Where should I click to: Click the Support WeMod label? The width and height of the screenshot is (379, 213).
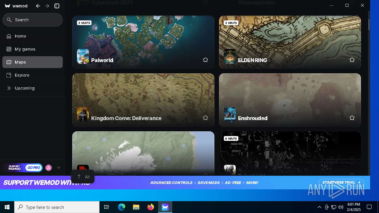point(15,168)
